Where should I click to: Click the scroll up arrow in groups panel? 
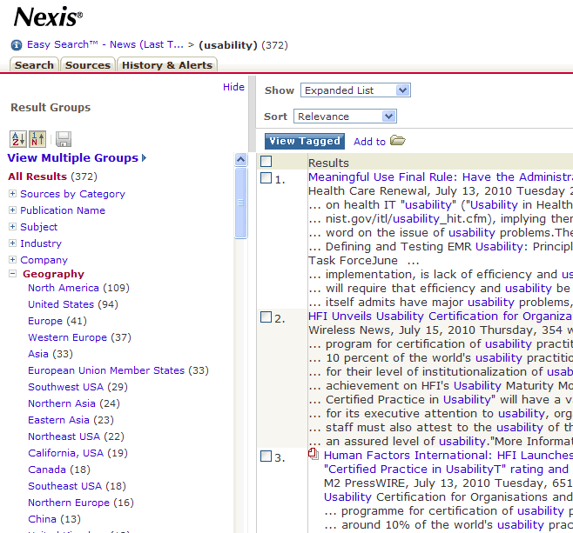tap(241, 160)
